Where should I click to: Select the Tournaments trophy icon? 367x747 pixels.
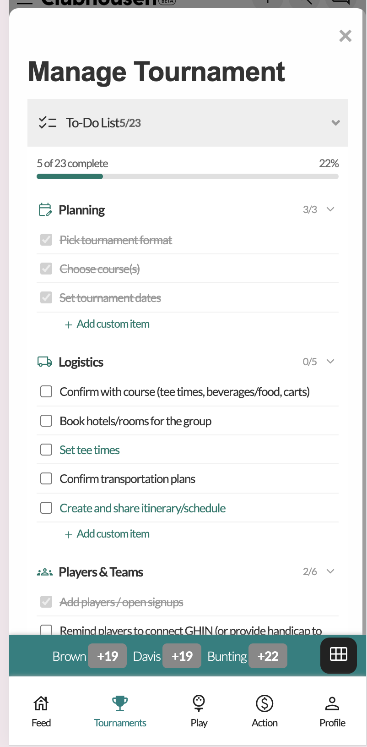coord(120,703)
